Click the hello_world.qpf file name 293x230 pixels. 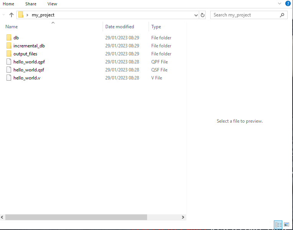click(x=29, y=62)
